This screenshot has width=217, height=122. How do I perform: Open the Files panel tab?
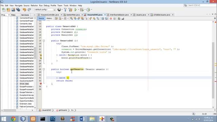tap(13, 15)
